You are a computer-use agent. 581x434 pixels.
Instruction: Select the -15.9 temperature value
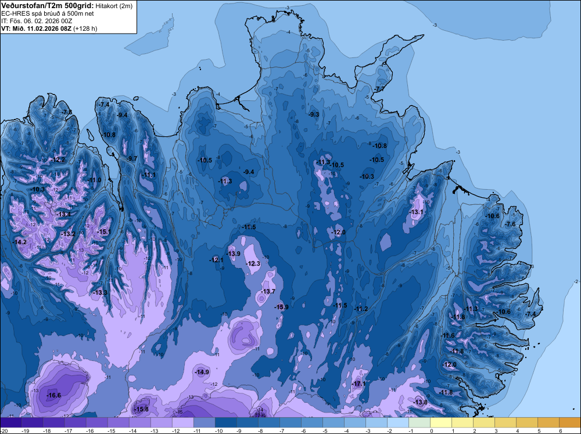coord(281,307)
